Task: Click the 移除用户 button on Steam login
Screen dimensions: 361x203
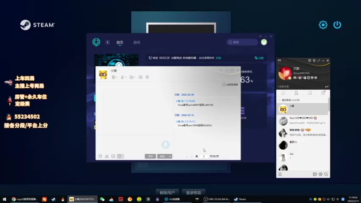Action: (x=167, y=193)
